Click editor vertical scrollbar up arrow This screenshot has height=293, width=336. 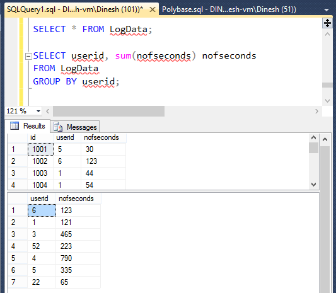[x=327, y=34]
